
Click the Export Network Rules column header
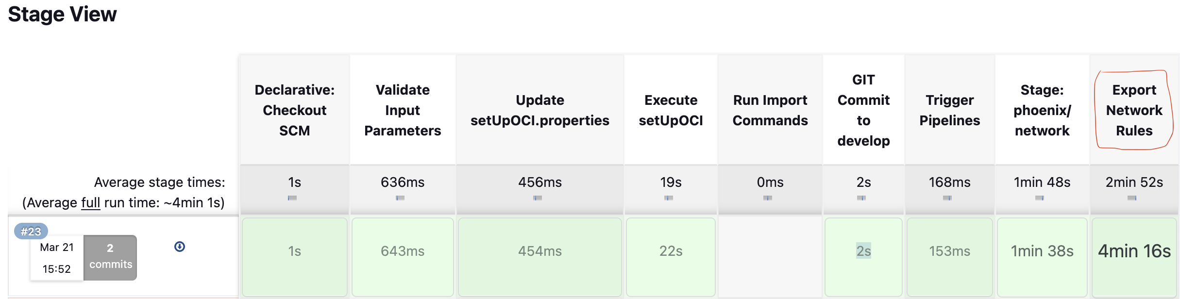pyautogui.click(x=1134, y=110)
